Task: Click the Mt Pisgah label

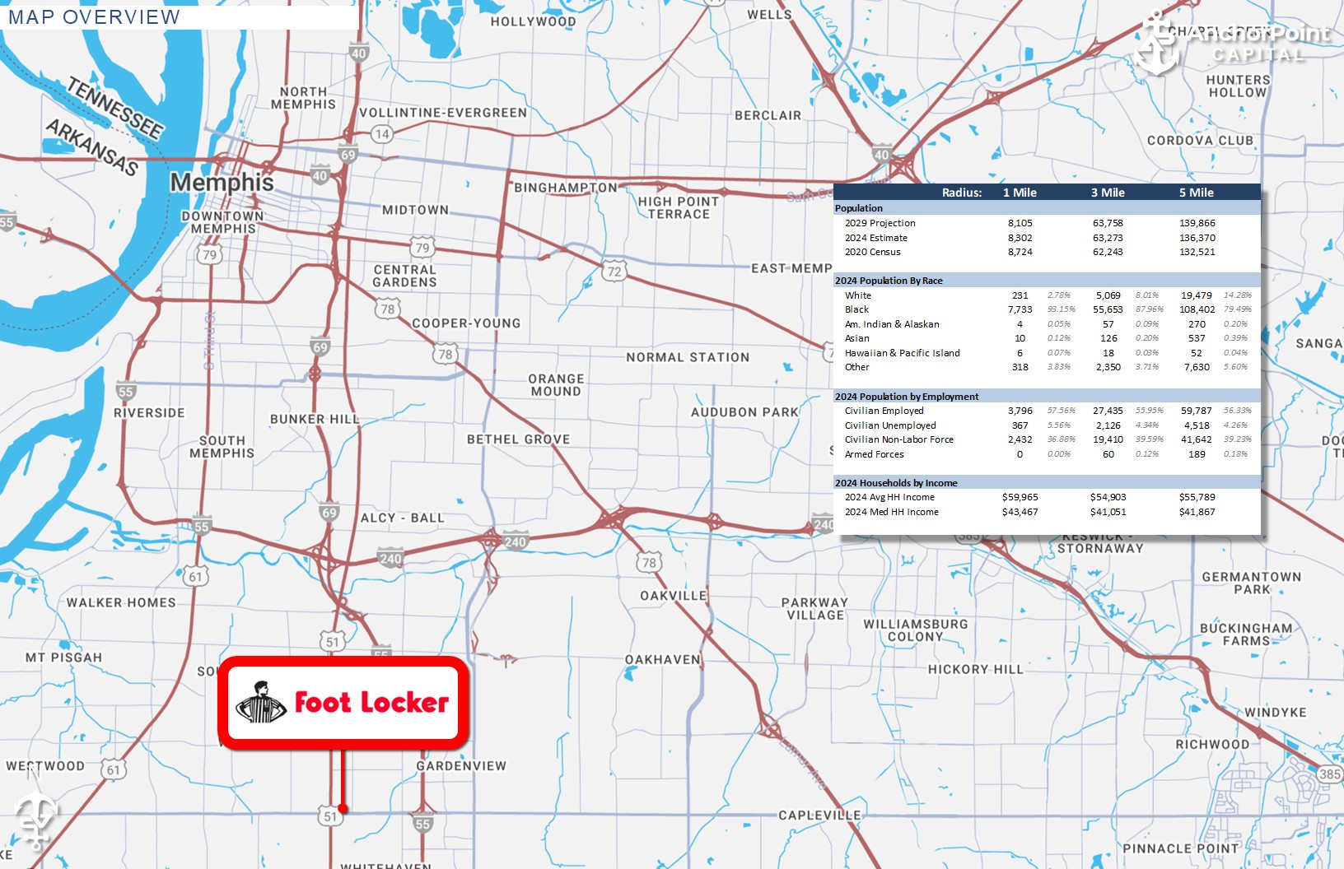Action: click(64, 658)
